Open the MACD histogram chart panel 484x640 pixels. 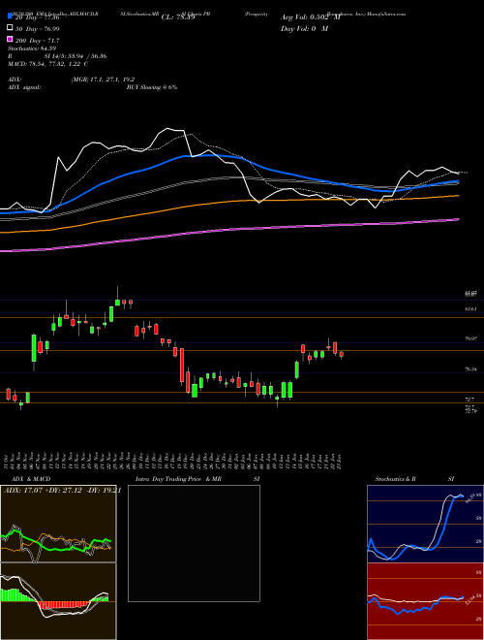coord(58,601)
